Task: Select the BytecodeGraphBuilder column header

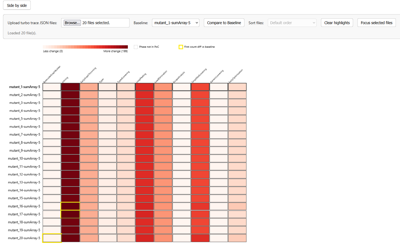Action: point(52,74)
